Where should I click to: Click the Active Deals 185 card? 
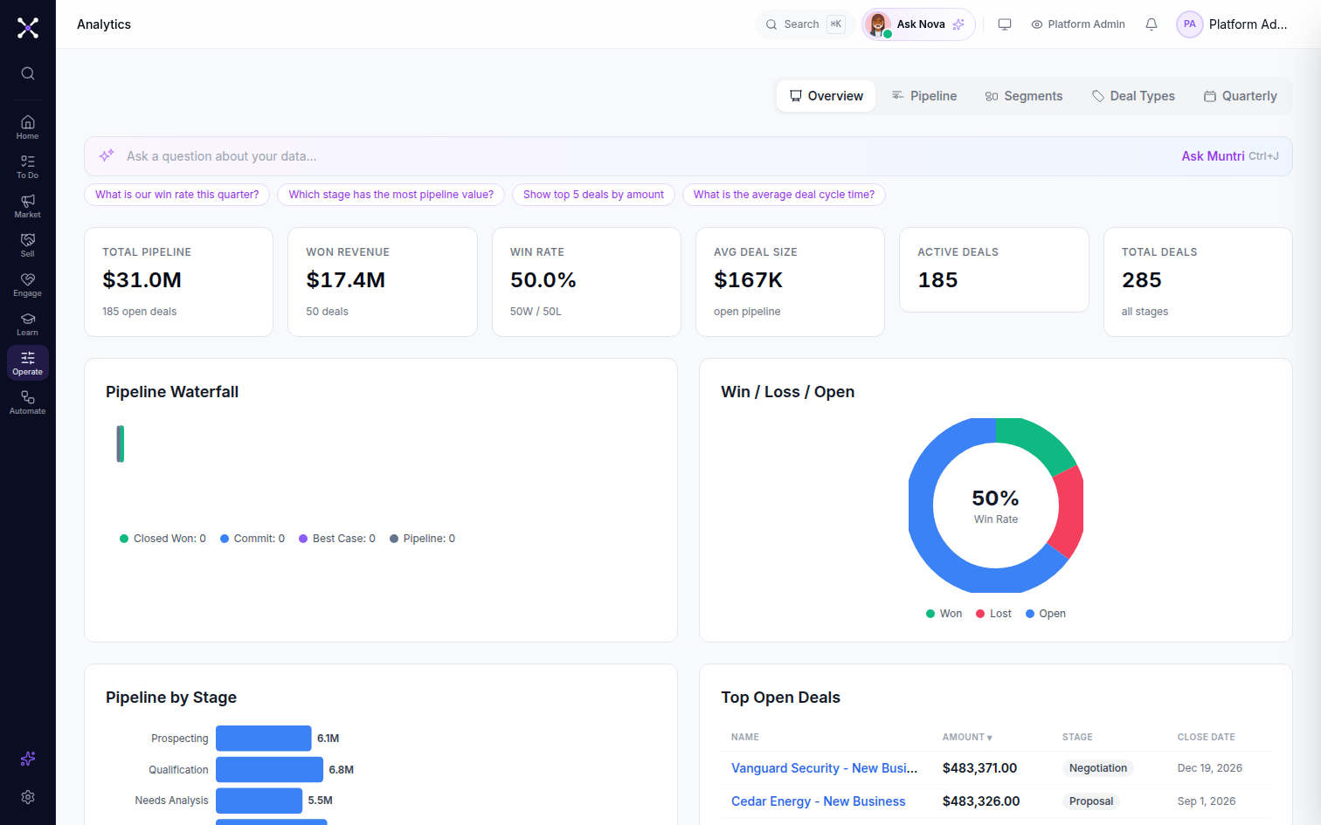tap(994, 270)
